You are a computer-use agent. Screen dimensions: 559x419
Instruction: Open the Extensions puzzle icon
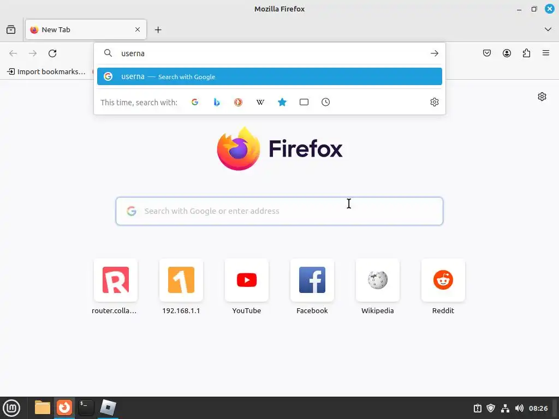[x=526, y=53]
